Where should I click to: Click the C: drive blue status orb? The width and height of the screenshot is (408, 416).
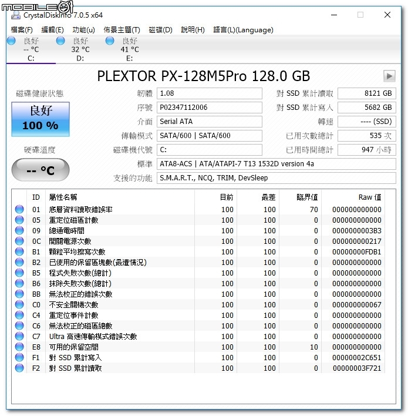pyautogui.click(x=11, y=41)
